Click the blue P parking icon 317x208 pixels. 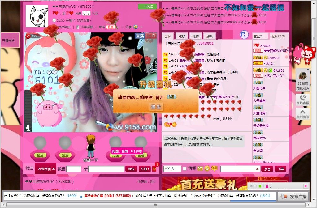[x=244, y=35]
